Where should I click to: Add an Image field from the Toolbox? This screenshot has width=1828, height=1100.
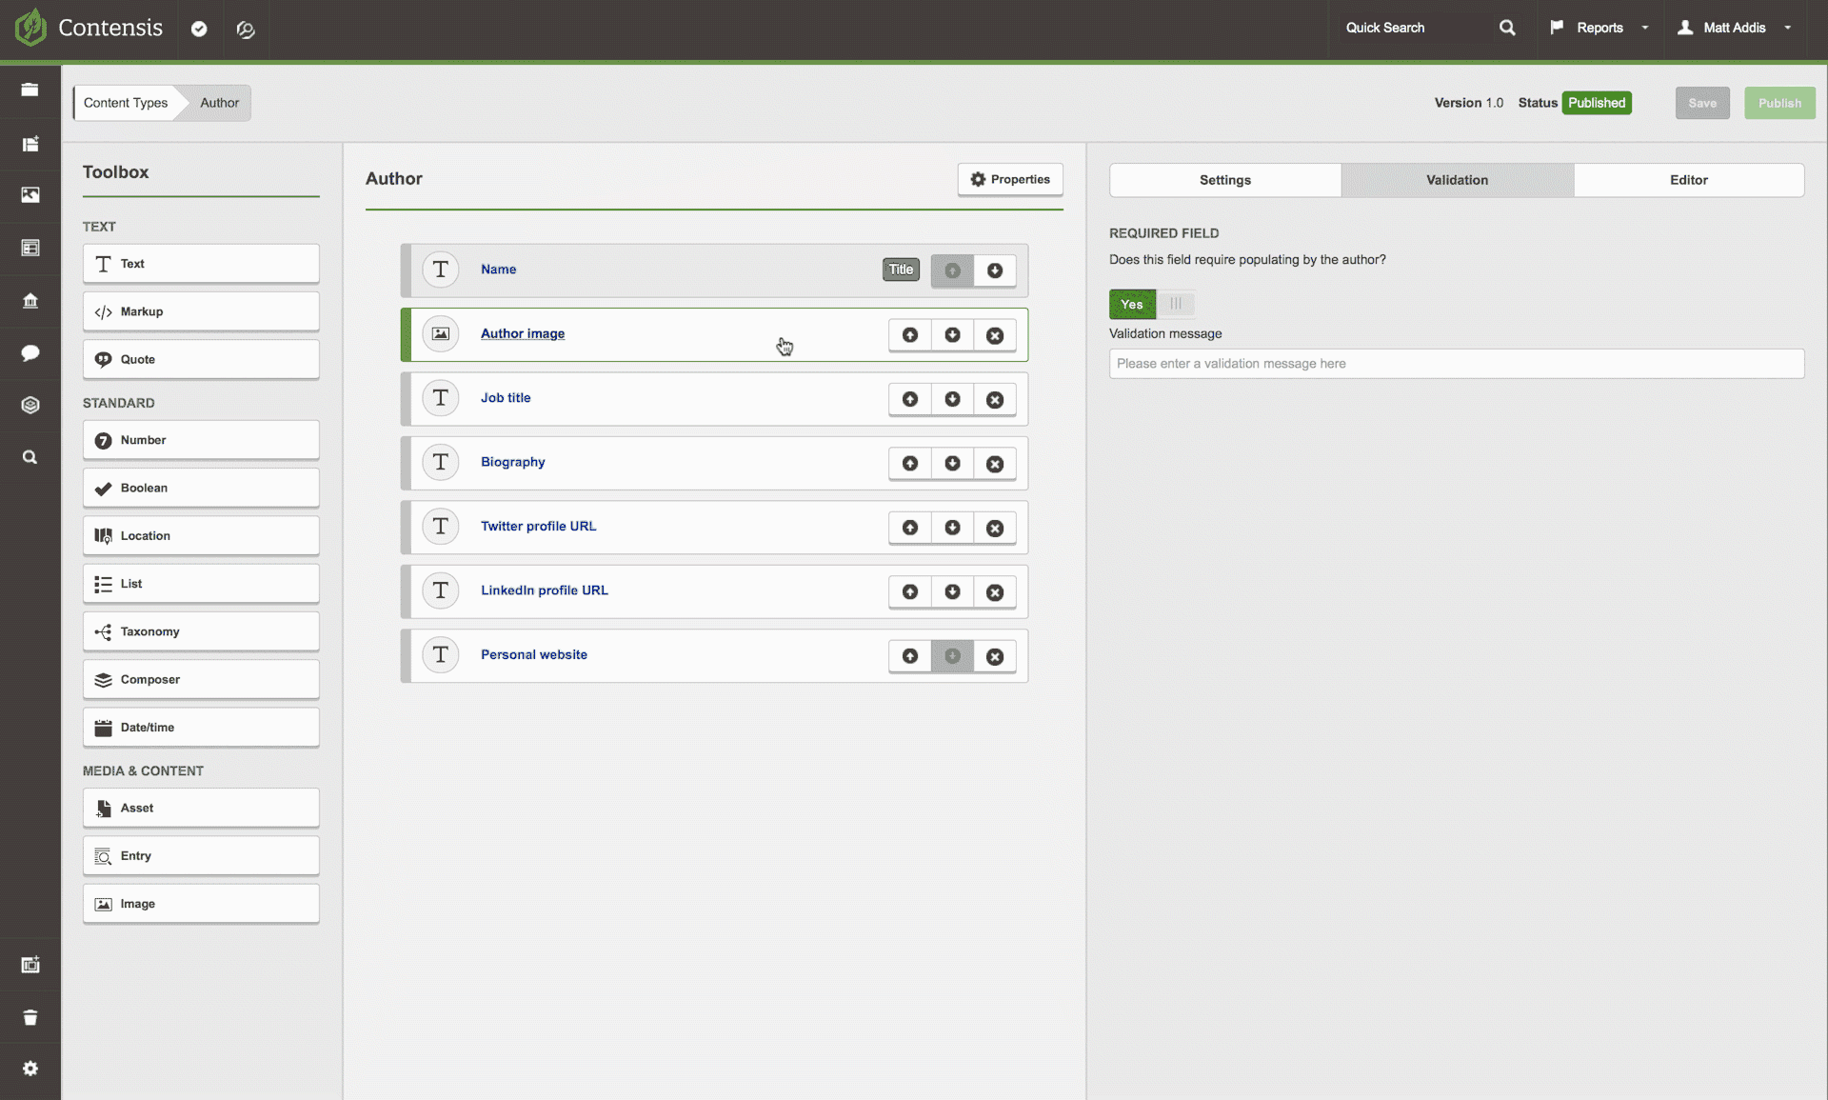tap(201, 904)
